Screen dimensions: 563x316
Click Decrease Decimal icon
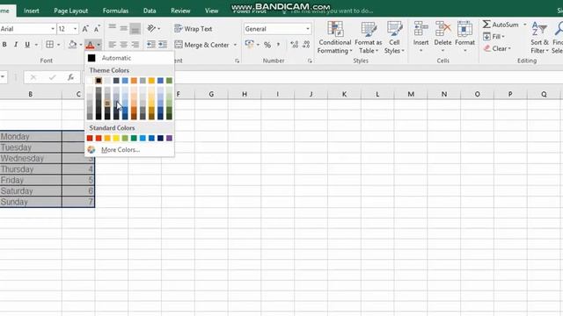pyautogui.click(x=306, y=45)
